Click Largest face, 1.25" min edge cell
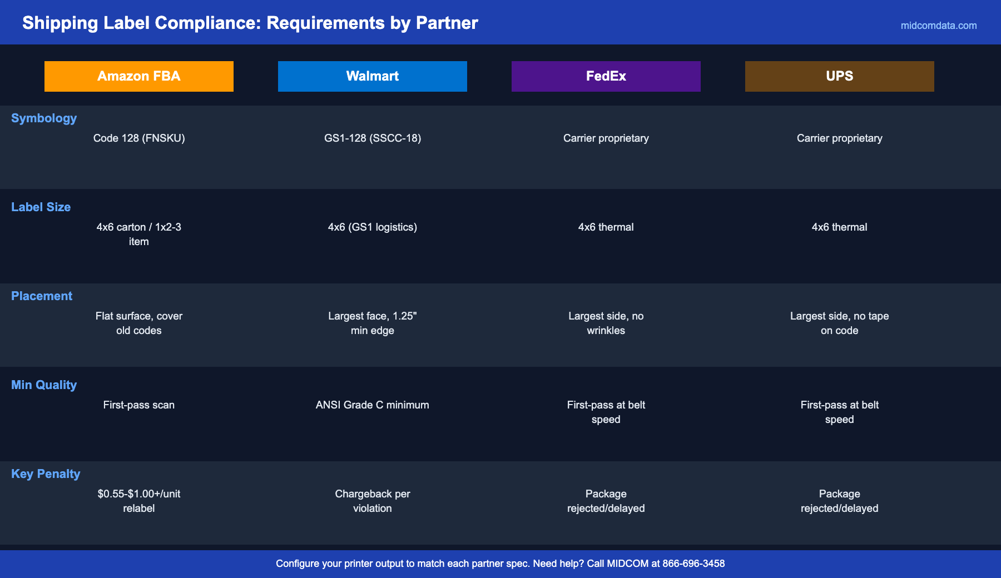The image size is (1001, 578). pos(373,323)
